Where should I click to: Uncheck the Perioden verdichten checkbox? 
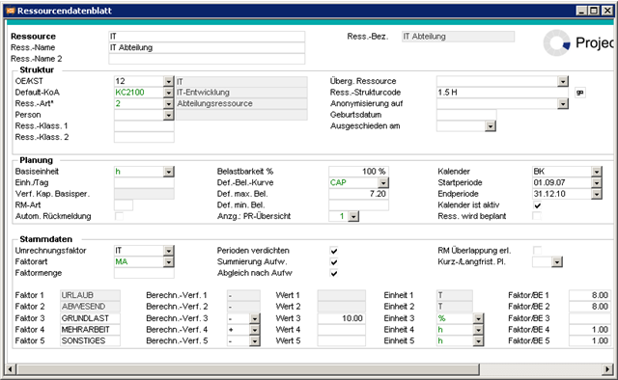(334, 251)
